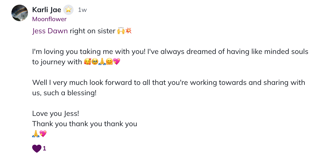Open Karli Jae's profile avatar
Image resolution: width=327 pixels, height=160 pixels.
coord(20,13)
